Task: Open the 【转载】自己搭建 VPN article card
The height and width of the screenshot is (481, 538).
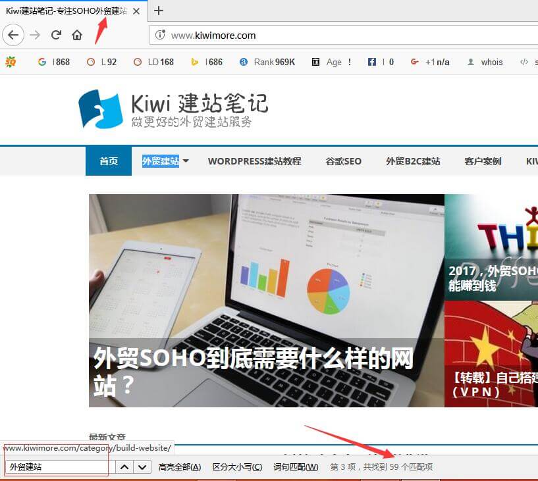Action: point(491,354)
